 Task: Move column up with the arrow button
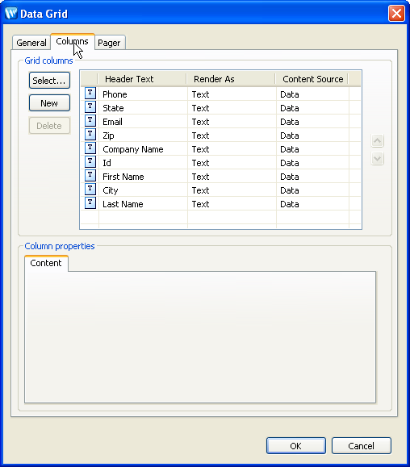pyautogui.click(x=377, y=140)
